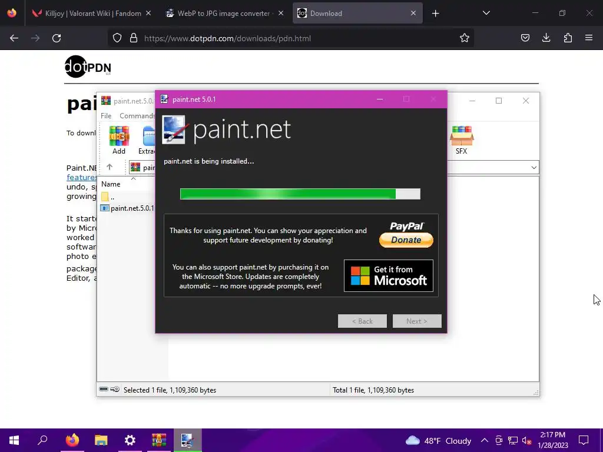The image size is (603, 452).
Task: Select the parent folder '..' row
Action: click(108, 197)
